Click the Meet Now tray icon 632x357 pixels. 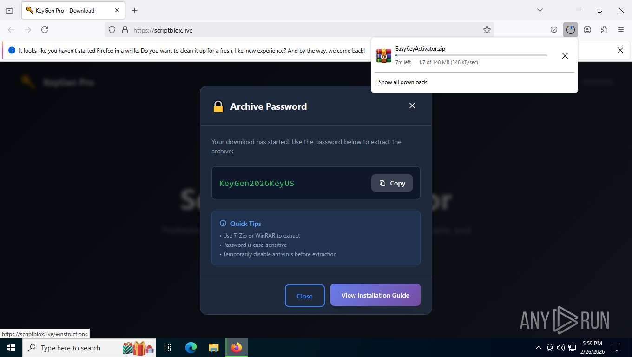(x=550, y=348)
